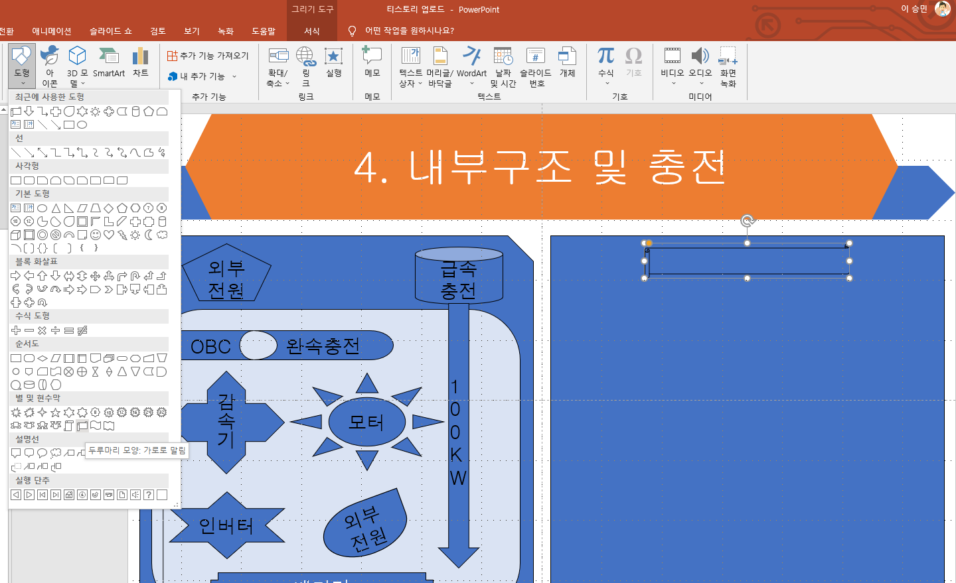Image resolution: width=956 pixels, height=583 pixels.
Task: Collapse the Shapes (도형) dropdown gallery
Action: pyautogui.click(x=22, y=66)
